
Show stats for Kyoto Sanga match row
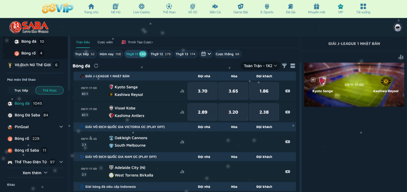click(182, 91)
